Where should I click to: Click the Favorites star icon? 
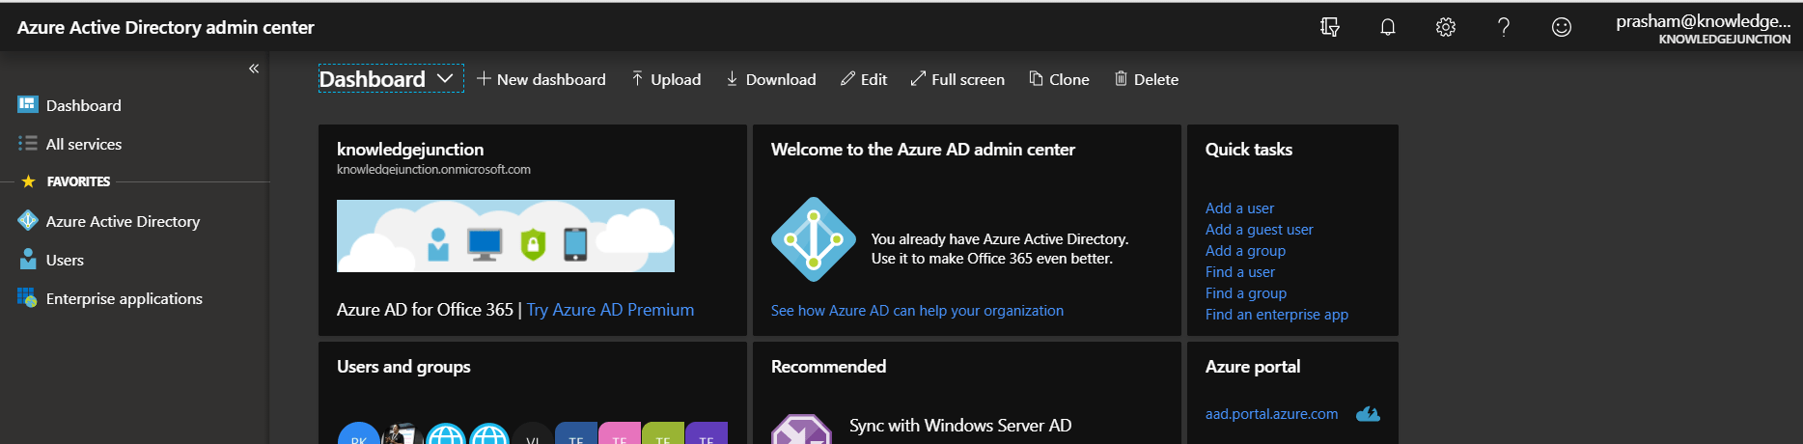[x=28, y=181]
